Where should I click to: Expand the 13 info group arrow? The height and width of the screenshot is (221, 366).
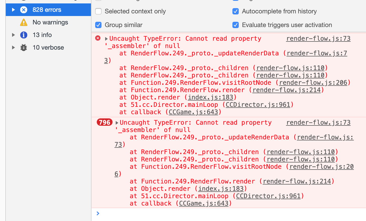point(13,35)
